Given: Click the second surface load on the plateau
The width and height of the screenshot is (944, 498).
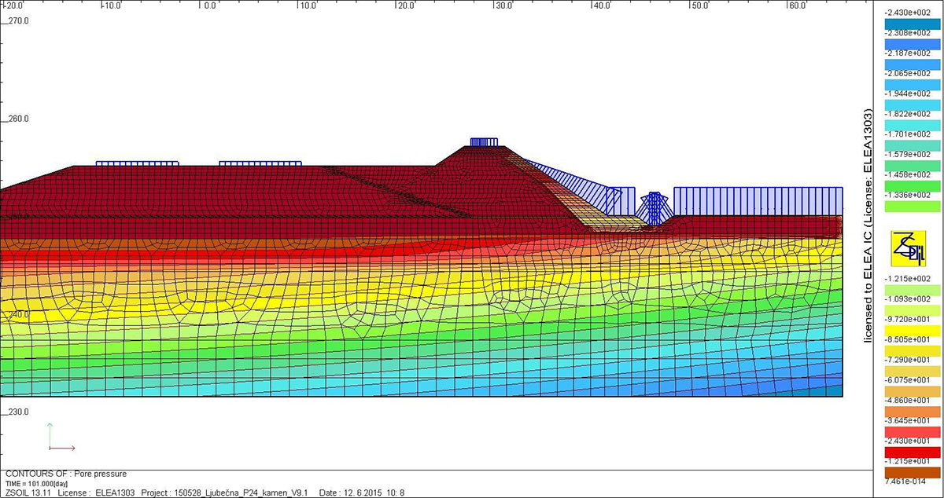Looking at the screenshot, I should coord(260,163).
